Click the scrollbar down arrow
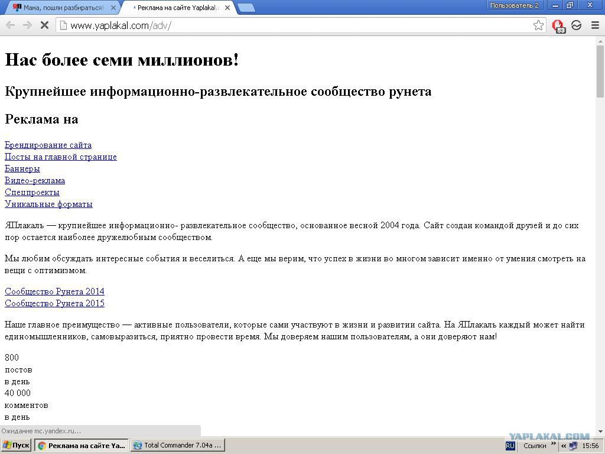The height and width of the screenshot is (454, 605). pos(600,431)
